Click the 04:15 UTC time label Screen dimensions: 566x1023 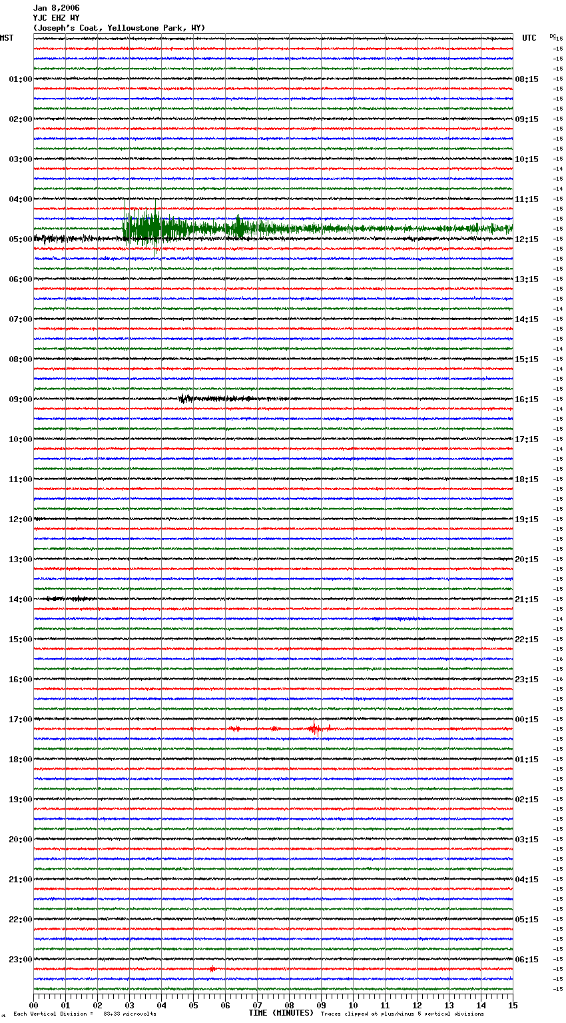[527, 880]
